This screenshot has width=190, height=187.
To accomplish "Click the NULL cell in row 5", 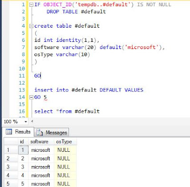I will pyautogui.click(x=65, y=184).
